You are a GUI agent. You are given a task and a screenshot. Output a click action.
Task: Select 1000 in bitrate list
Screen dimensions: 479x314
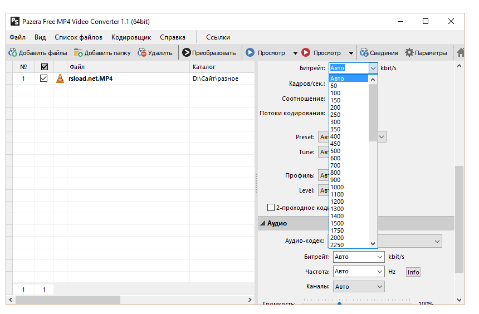[349, 187]
